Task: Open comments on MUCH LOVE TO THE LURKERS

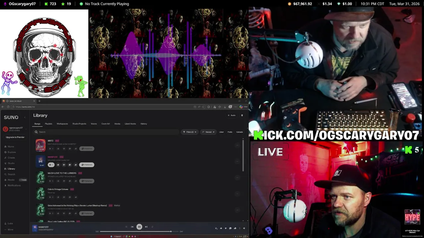Action: point(70,181)
